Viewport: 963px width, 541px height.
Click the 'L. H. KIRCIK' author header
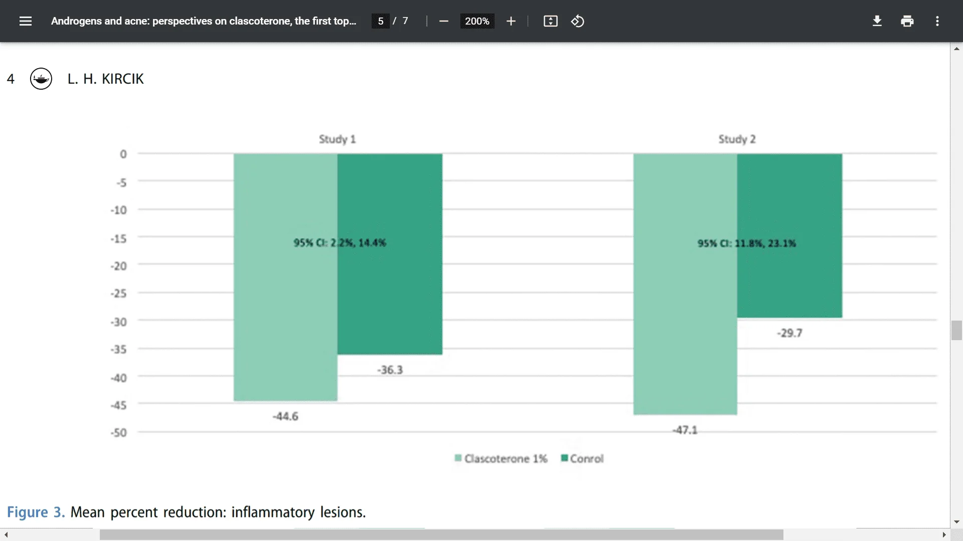(x=105, y=79)
